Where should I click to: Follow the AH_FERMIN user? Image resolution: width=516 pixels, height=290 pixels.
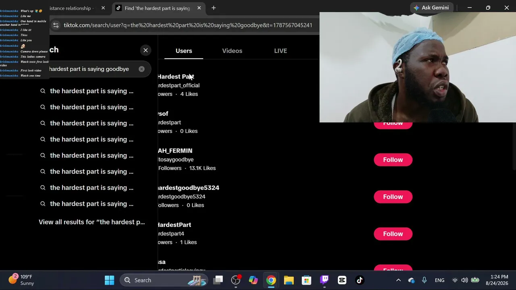click(393, 160)
